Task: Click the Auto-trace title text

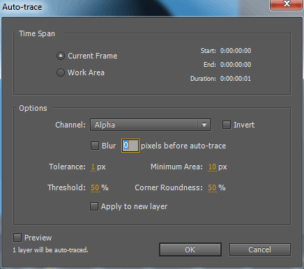Action: click(22, 7)
